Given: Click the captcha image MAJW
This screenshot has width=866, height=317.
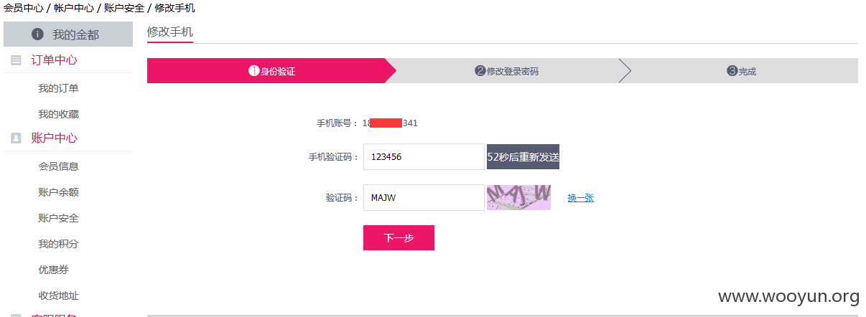Looking at the screenshot, I should 518,197.
